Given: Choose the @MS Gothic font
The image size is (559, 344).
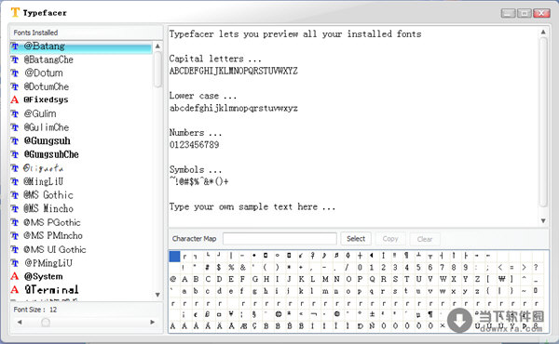Looking at the screenshot, I should (x=48, y=195).
